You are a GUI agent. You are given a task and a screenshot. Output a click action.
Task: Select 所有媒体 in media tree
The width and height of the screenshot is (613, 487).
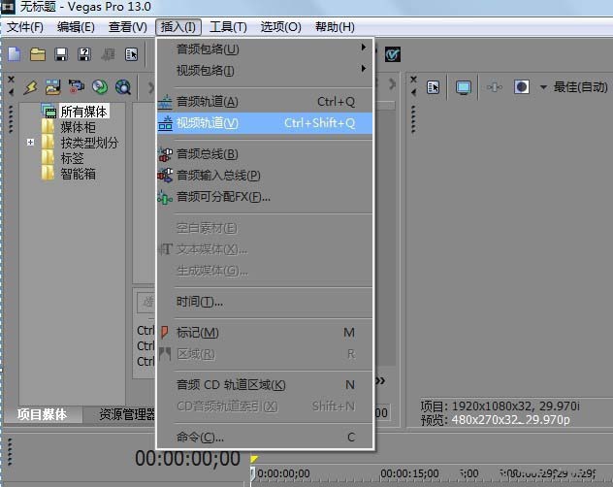click(x=83, y=112)
